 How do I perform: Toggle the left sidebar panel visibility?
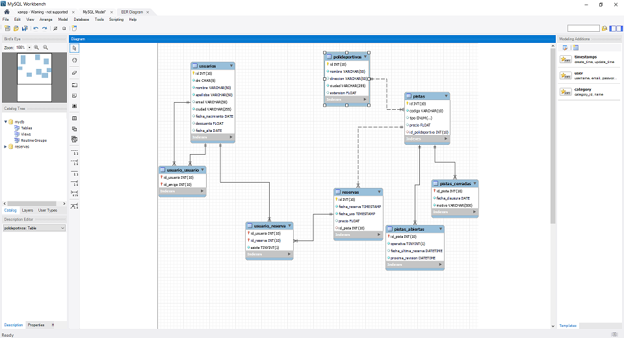pyautogui.click(x=612, y=29)
